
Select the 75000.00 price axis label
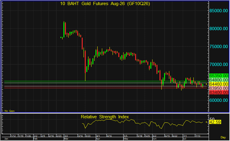(219, 47)
